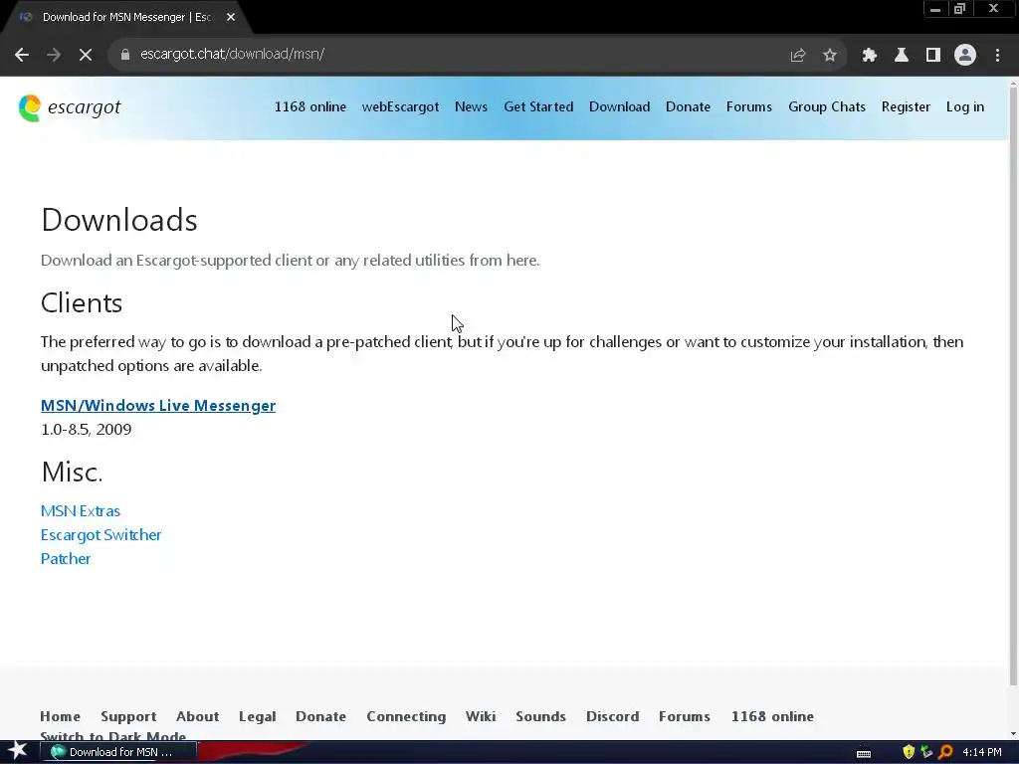1019x764 pixels.
Task: Go back with the browser back arrow
Action: point(22,55)
